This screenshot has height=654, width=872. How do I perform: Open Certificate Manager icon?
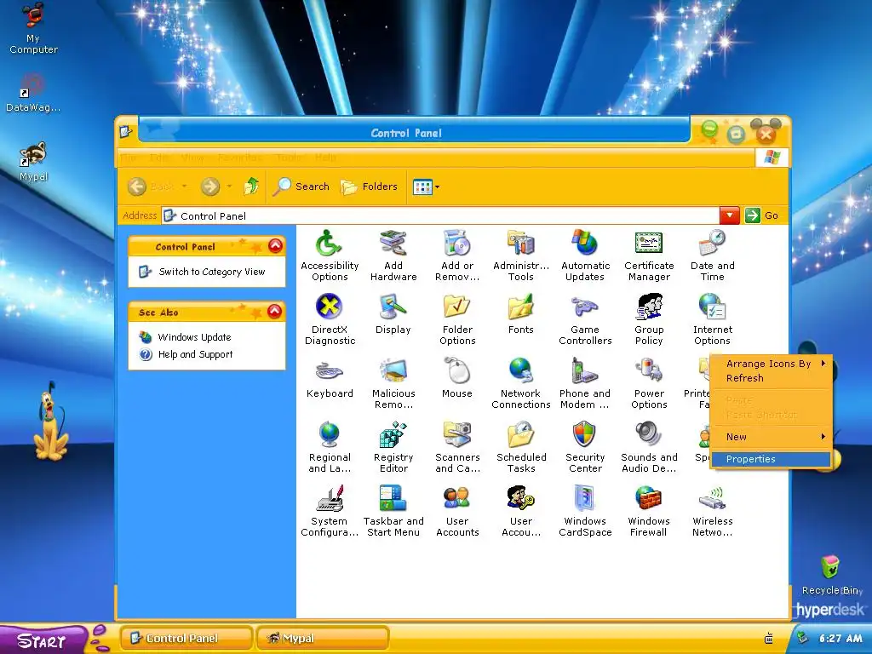649,244
